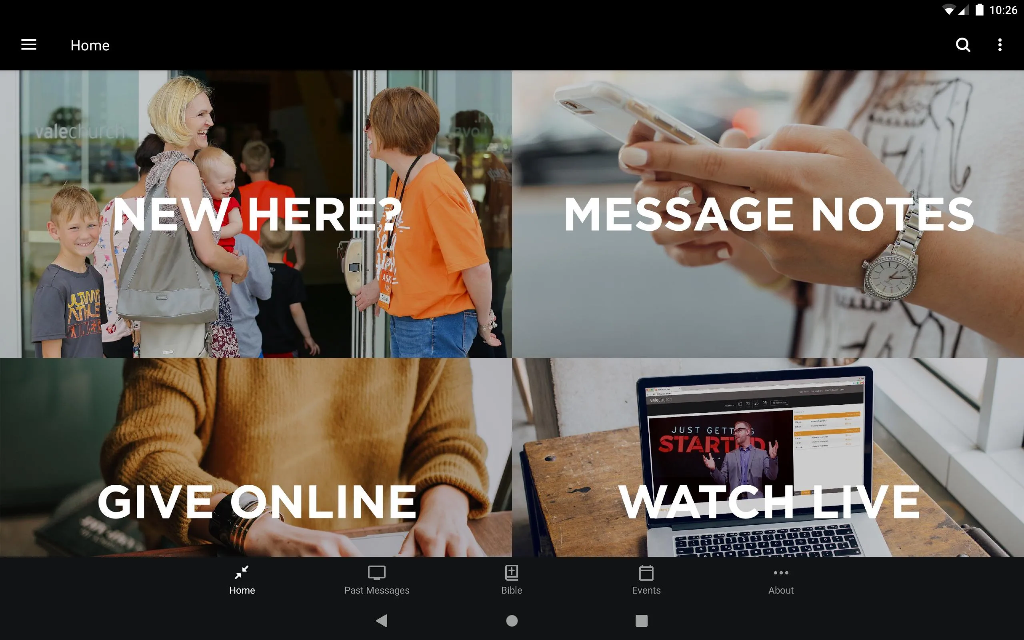
Task: Open the three-dot more options icon
Action: click(x=1000, y=45)
